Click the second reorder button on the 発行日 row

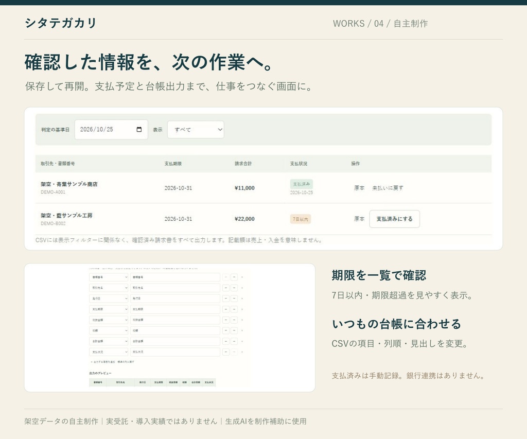[x=234, y=298]
